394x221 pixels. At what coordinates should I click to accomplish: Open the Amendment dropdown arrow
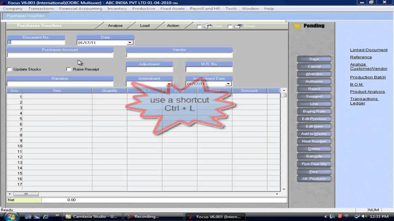(169, 84)
